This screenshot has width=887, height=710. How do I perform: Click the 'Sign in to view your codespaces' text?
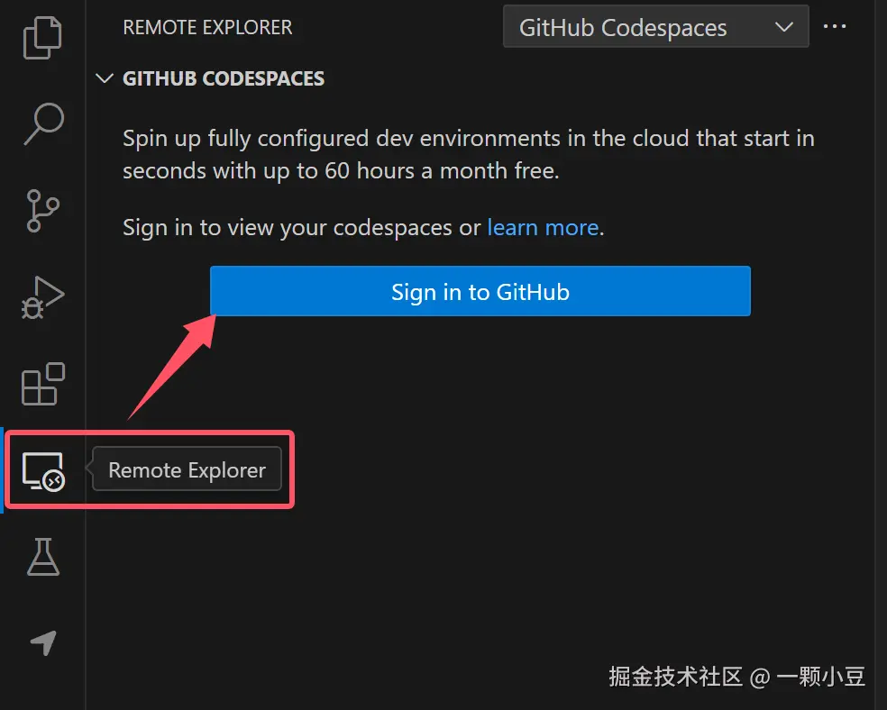(x=302, y=227)
